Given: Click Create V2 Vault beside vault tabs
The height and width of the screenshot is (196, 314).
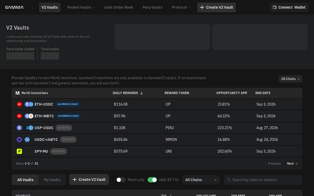Looking at the screenshot, I should (89, 180).
